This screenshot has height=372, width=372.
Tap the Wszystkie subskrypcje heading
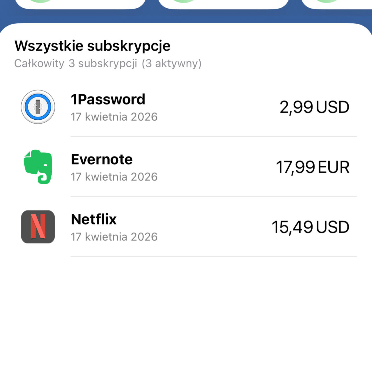coord(93,46)
